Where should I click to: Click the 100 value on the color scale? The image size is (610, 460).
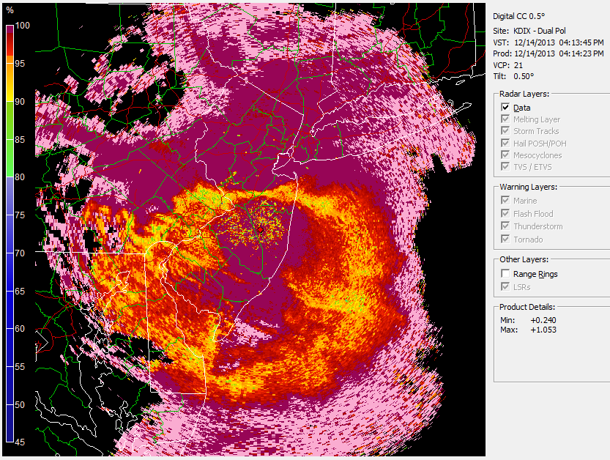tap(22, 26)
